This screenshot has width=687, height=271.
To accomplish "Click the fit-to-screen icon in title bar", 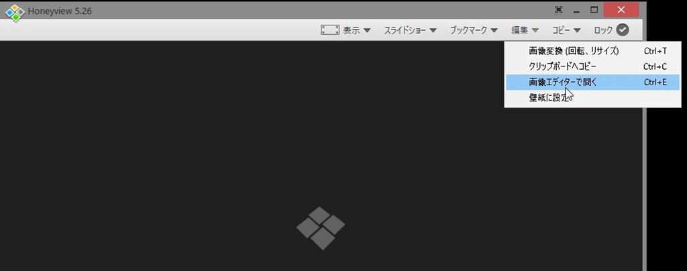I will point(559,9).
